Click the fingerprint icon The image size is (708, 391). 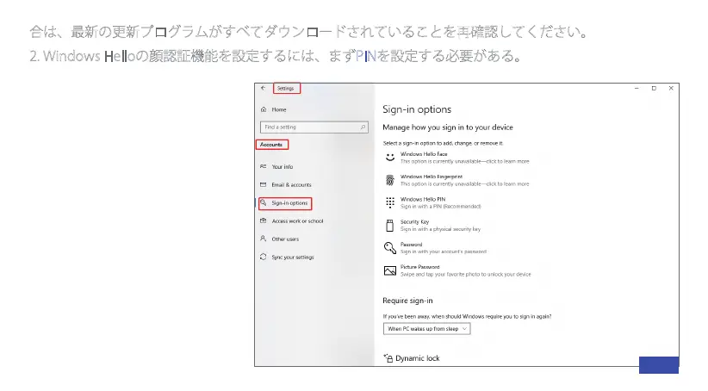click(x=390, y=180)
